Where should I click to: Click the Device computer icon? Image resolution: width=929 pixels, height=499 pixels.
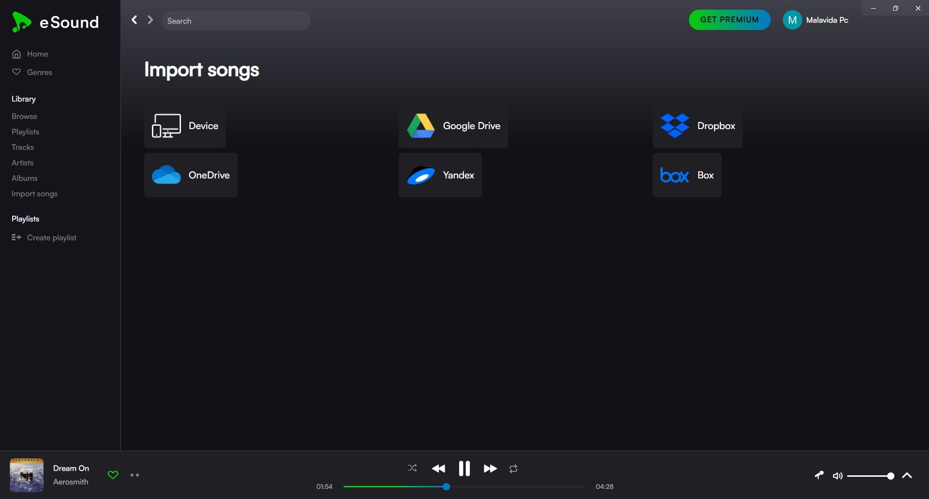click(x=166, y=126)
